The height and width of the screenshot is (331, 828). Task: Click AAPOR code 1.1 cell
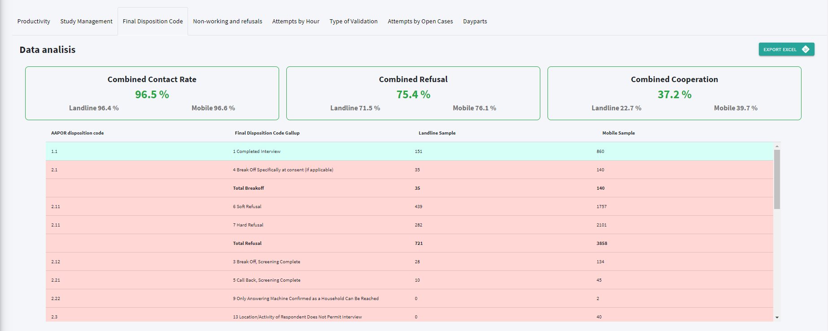pos(54,152)
